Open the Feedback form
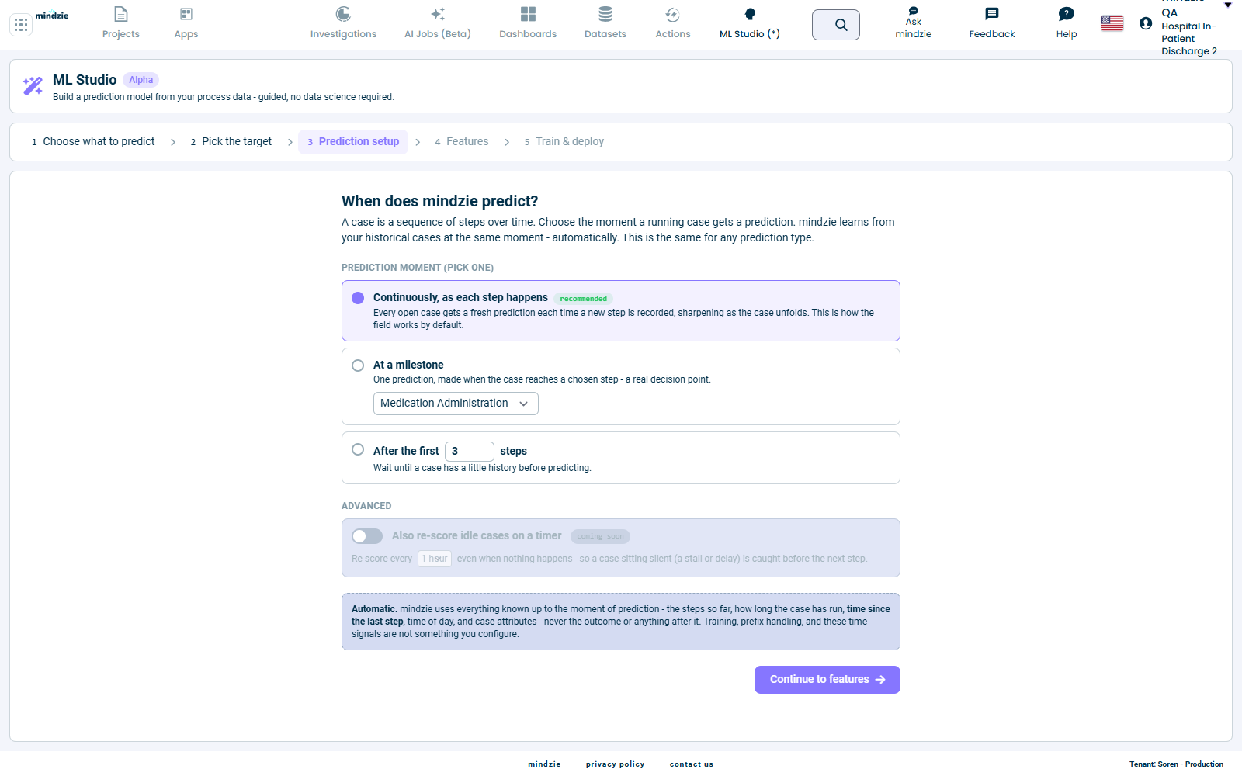The width and height of the screenshot is (1242, 776). point(992,23)
